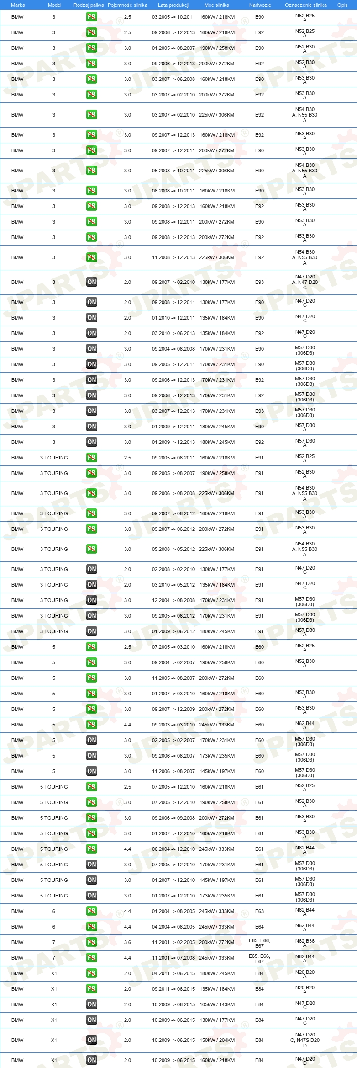357x1068 pixels.
Task: Click the 'Lata produkcji' column header
Action: [x=173, y=5]
